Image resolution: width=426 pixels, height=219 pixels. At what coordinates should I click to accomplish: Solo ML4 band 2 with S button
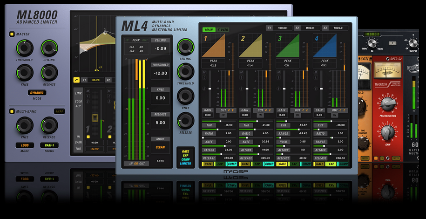click(x=240, y=89)
